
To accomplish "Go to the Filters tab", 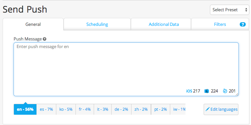I will pyautogui.click(x=220, y=24).
